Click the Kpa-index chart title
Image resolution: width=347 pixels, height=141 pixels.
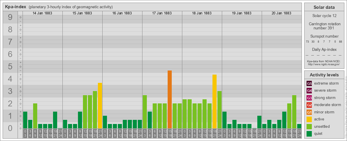16,7
